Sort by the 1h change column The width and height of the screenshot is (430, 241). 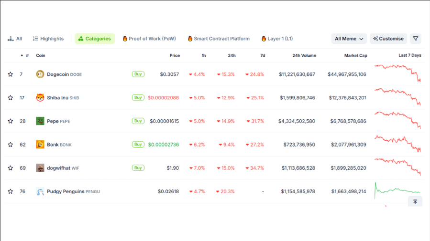[x=204, y=55]
